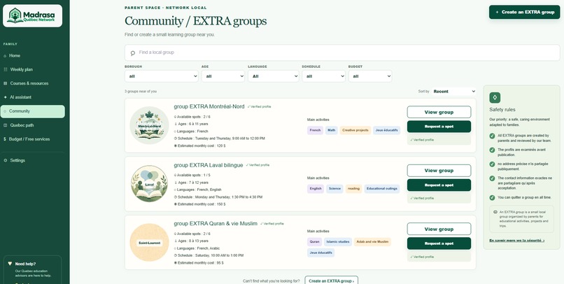Click '3 groups near of you' text
This screenshot has height=284, width=564.
click(x=141, y=92)
